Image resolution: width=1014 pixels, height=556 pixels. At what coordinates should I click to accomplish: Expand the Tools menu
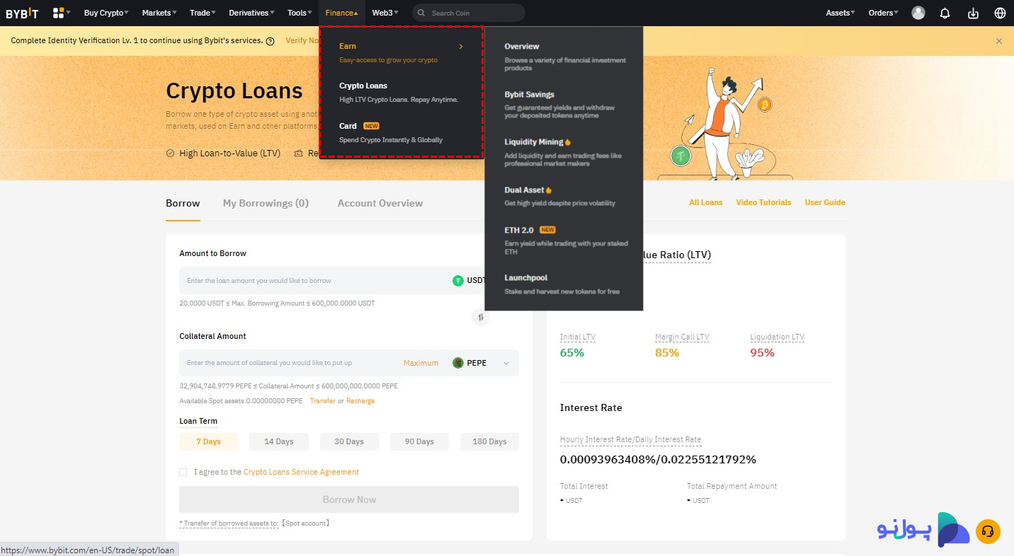[x=300, y=13]
